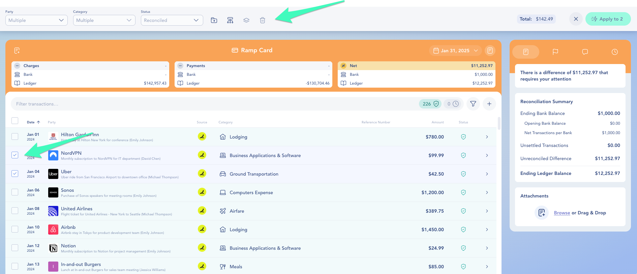The height and width of the screenshot is (274, 637).
Task: Click the NordVPN logo thumbnail
Action: pyautogui.click(x=53, y=155)
